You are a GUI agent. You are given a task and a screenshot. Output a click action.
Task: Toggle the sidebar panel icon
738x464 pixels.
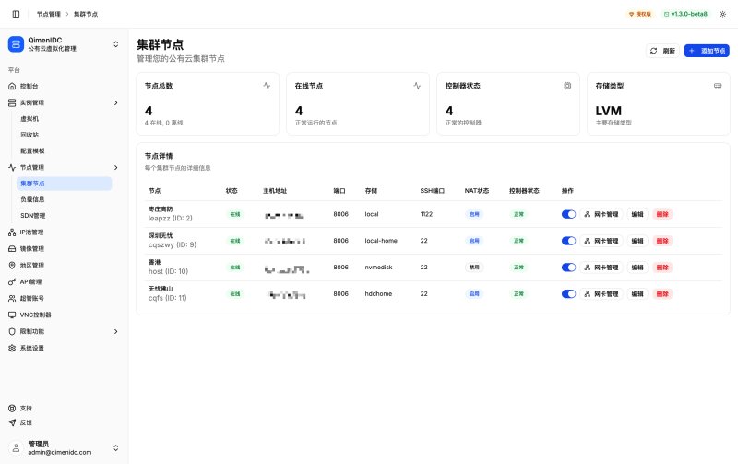click(16, 14)
